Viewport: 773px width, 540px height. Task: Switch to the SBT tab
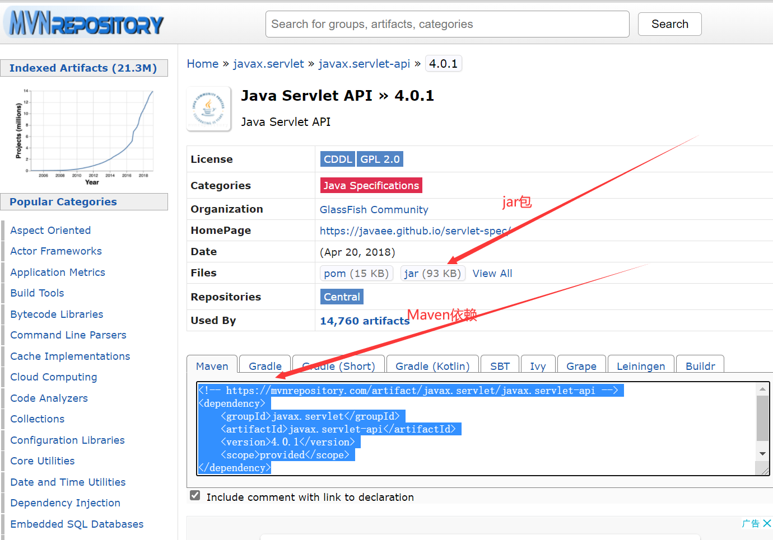[500, 366]
